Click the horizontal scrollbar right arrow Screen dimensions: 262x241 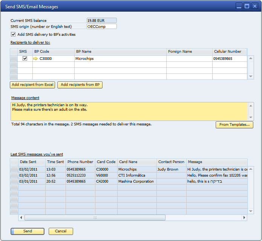coord(244,218)
